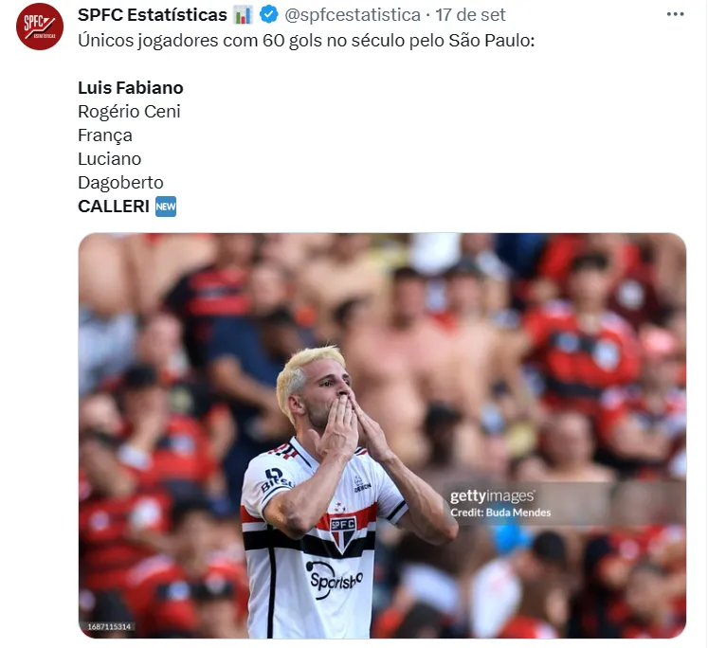The height and width of the screenshot is (648, 708).
Task: Open the three-dot more options menu
Action: (x=675, y=14)
